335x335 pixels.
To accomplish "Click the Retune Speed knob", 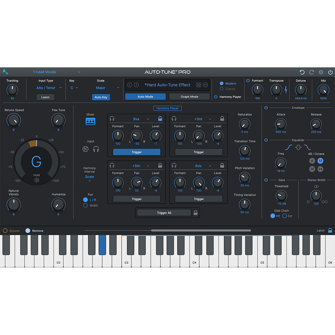I will click(x=14, y=120).
